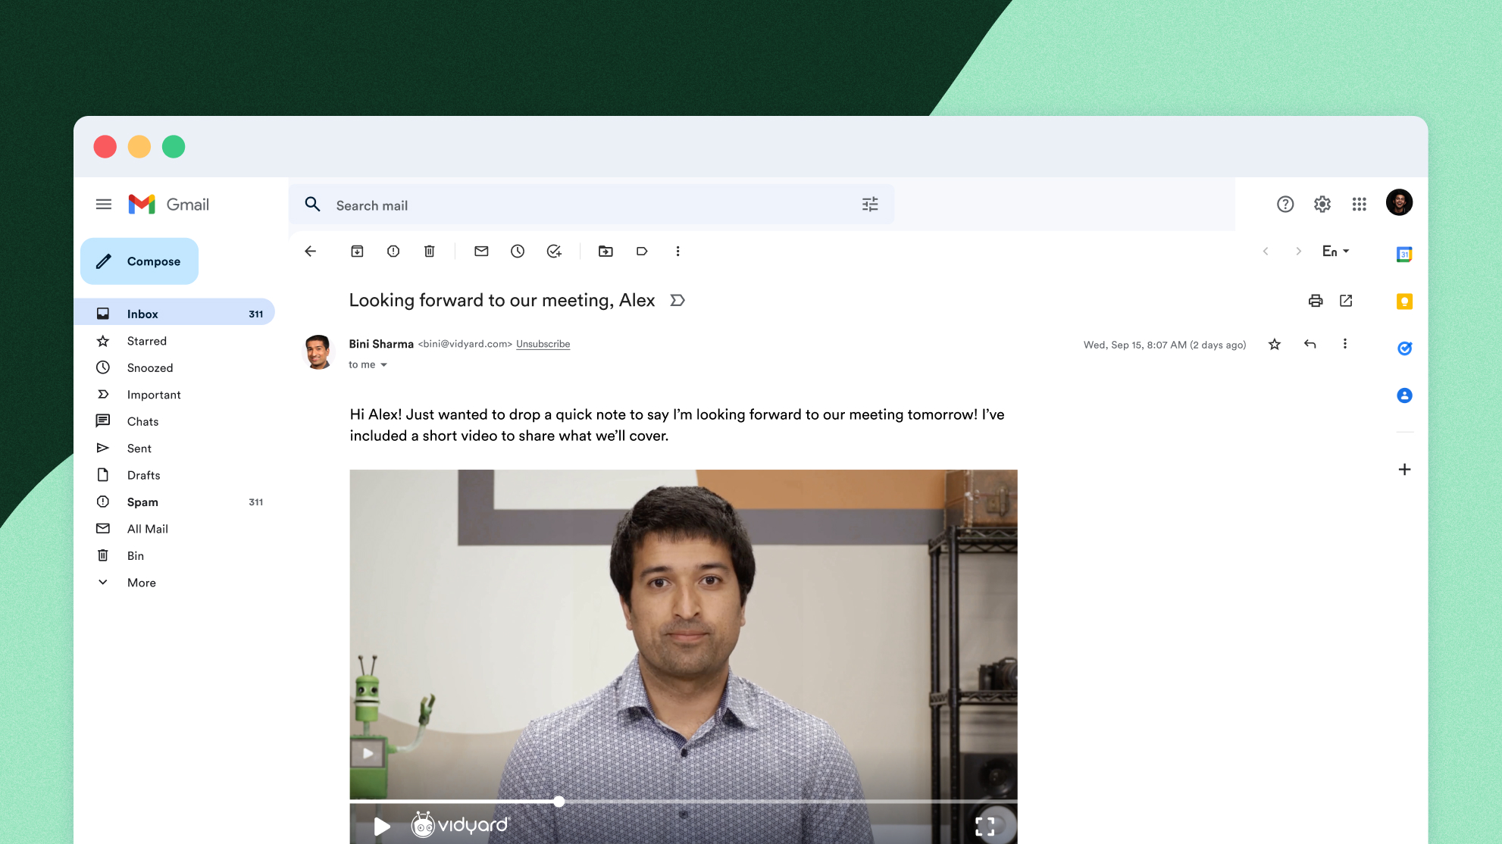Viewport: 1502px width, 844px height.
Task: Move the email to another folder
Action: (605, 251)
